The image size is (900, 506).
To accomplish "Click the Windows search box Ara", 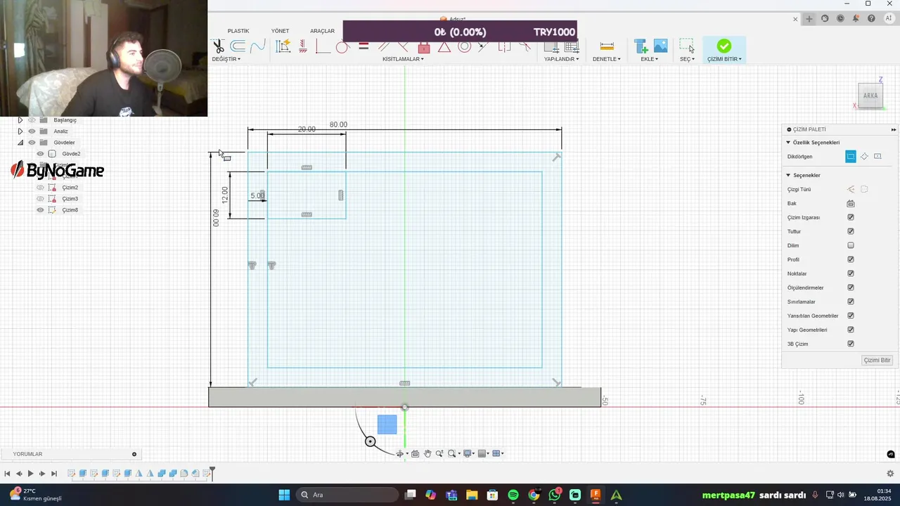I will (x=347, y=495).
